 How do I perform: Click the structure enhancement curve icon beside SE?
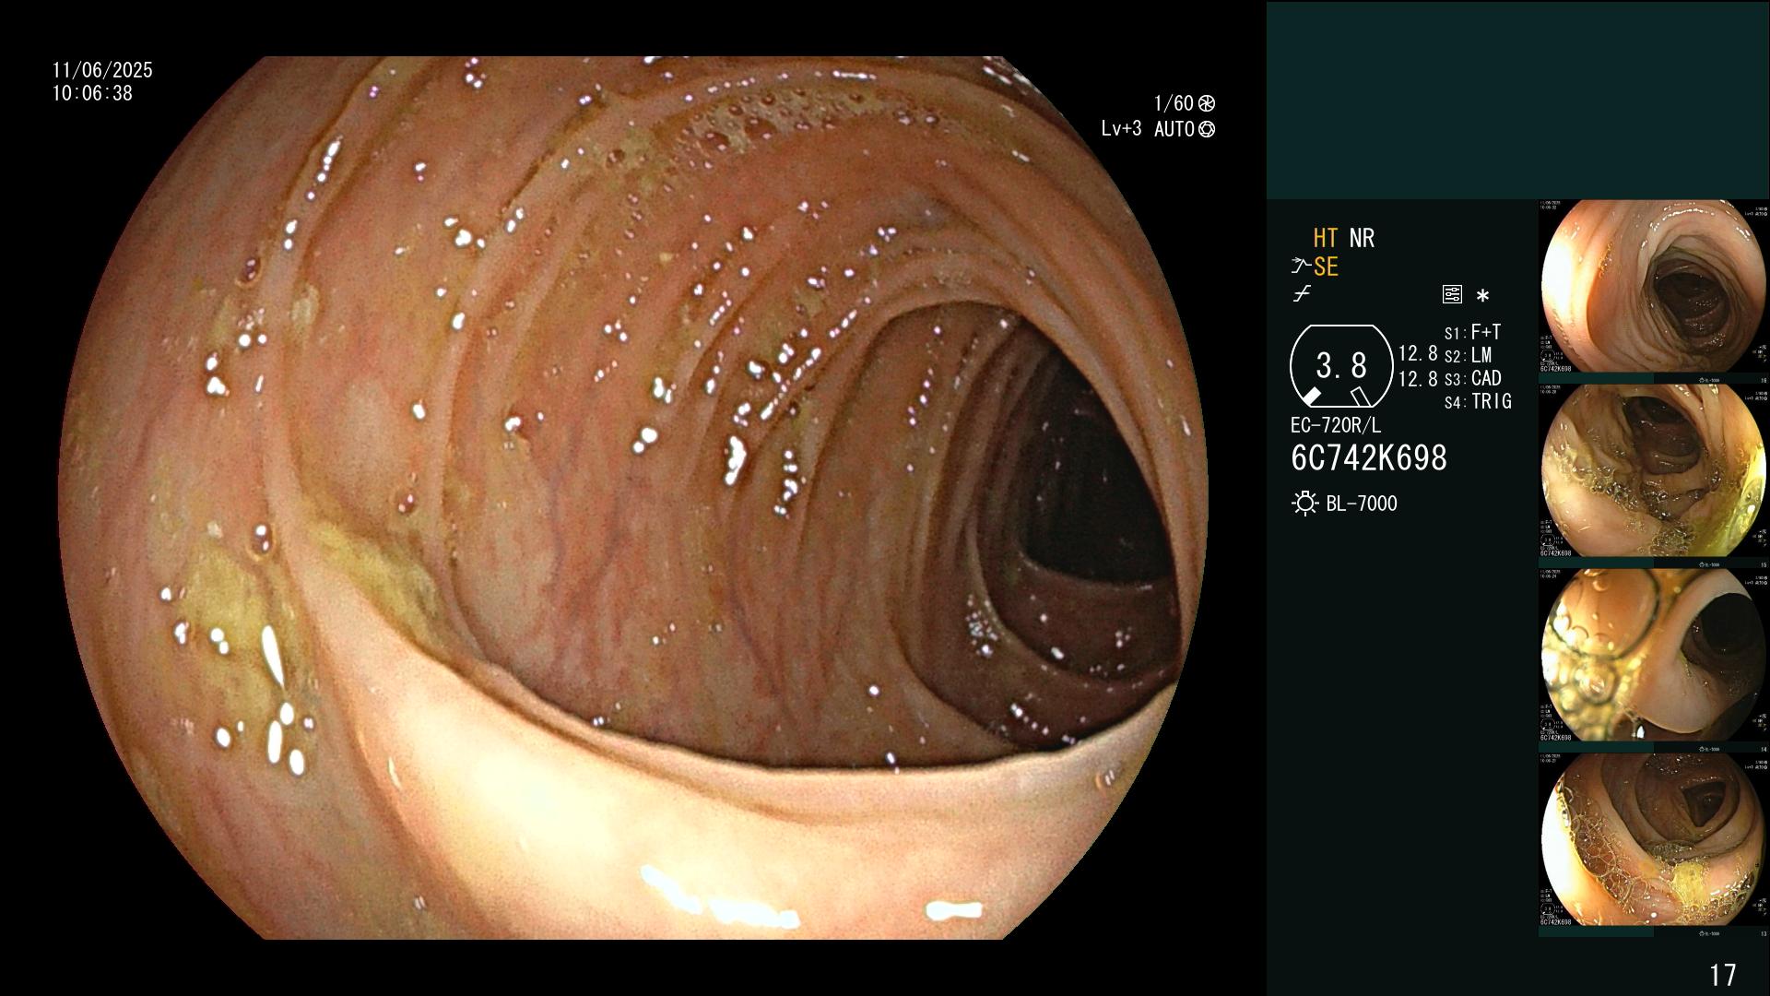1301,267
